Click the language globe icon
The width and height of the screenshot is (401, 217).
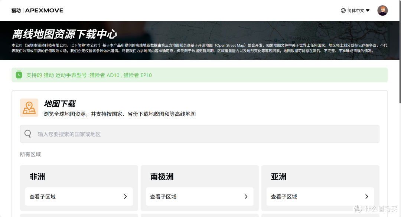coord(343,10)
